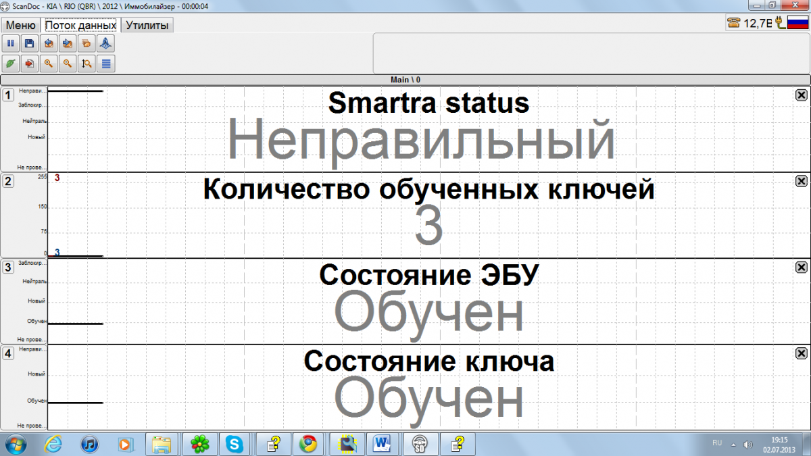
Task: Click the Состояние ЭБУ heading
Action: [428, 276]
